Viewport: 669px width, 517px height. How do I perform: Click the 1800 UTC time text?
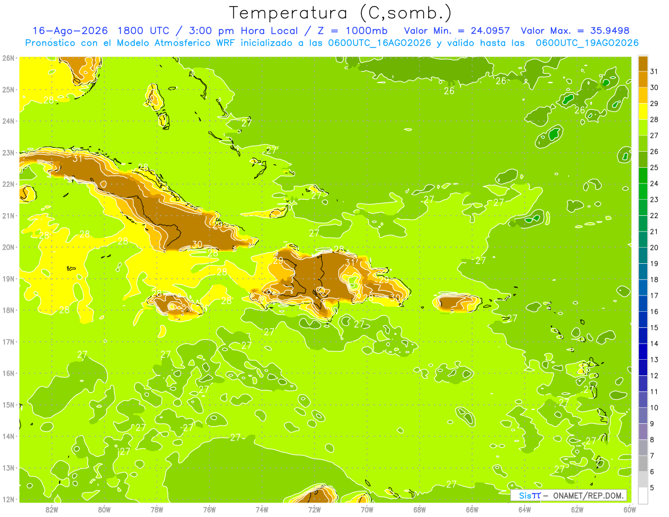(x=143, y=31)
